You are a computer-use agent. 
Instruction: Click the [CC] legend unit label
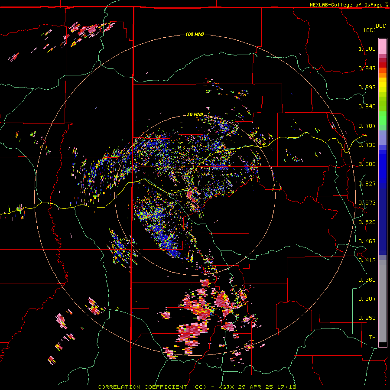coord(370,30)
